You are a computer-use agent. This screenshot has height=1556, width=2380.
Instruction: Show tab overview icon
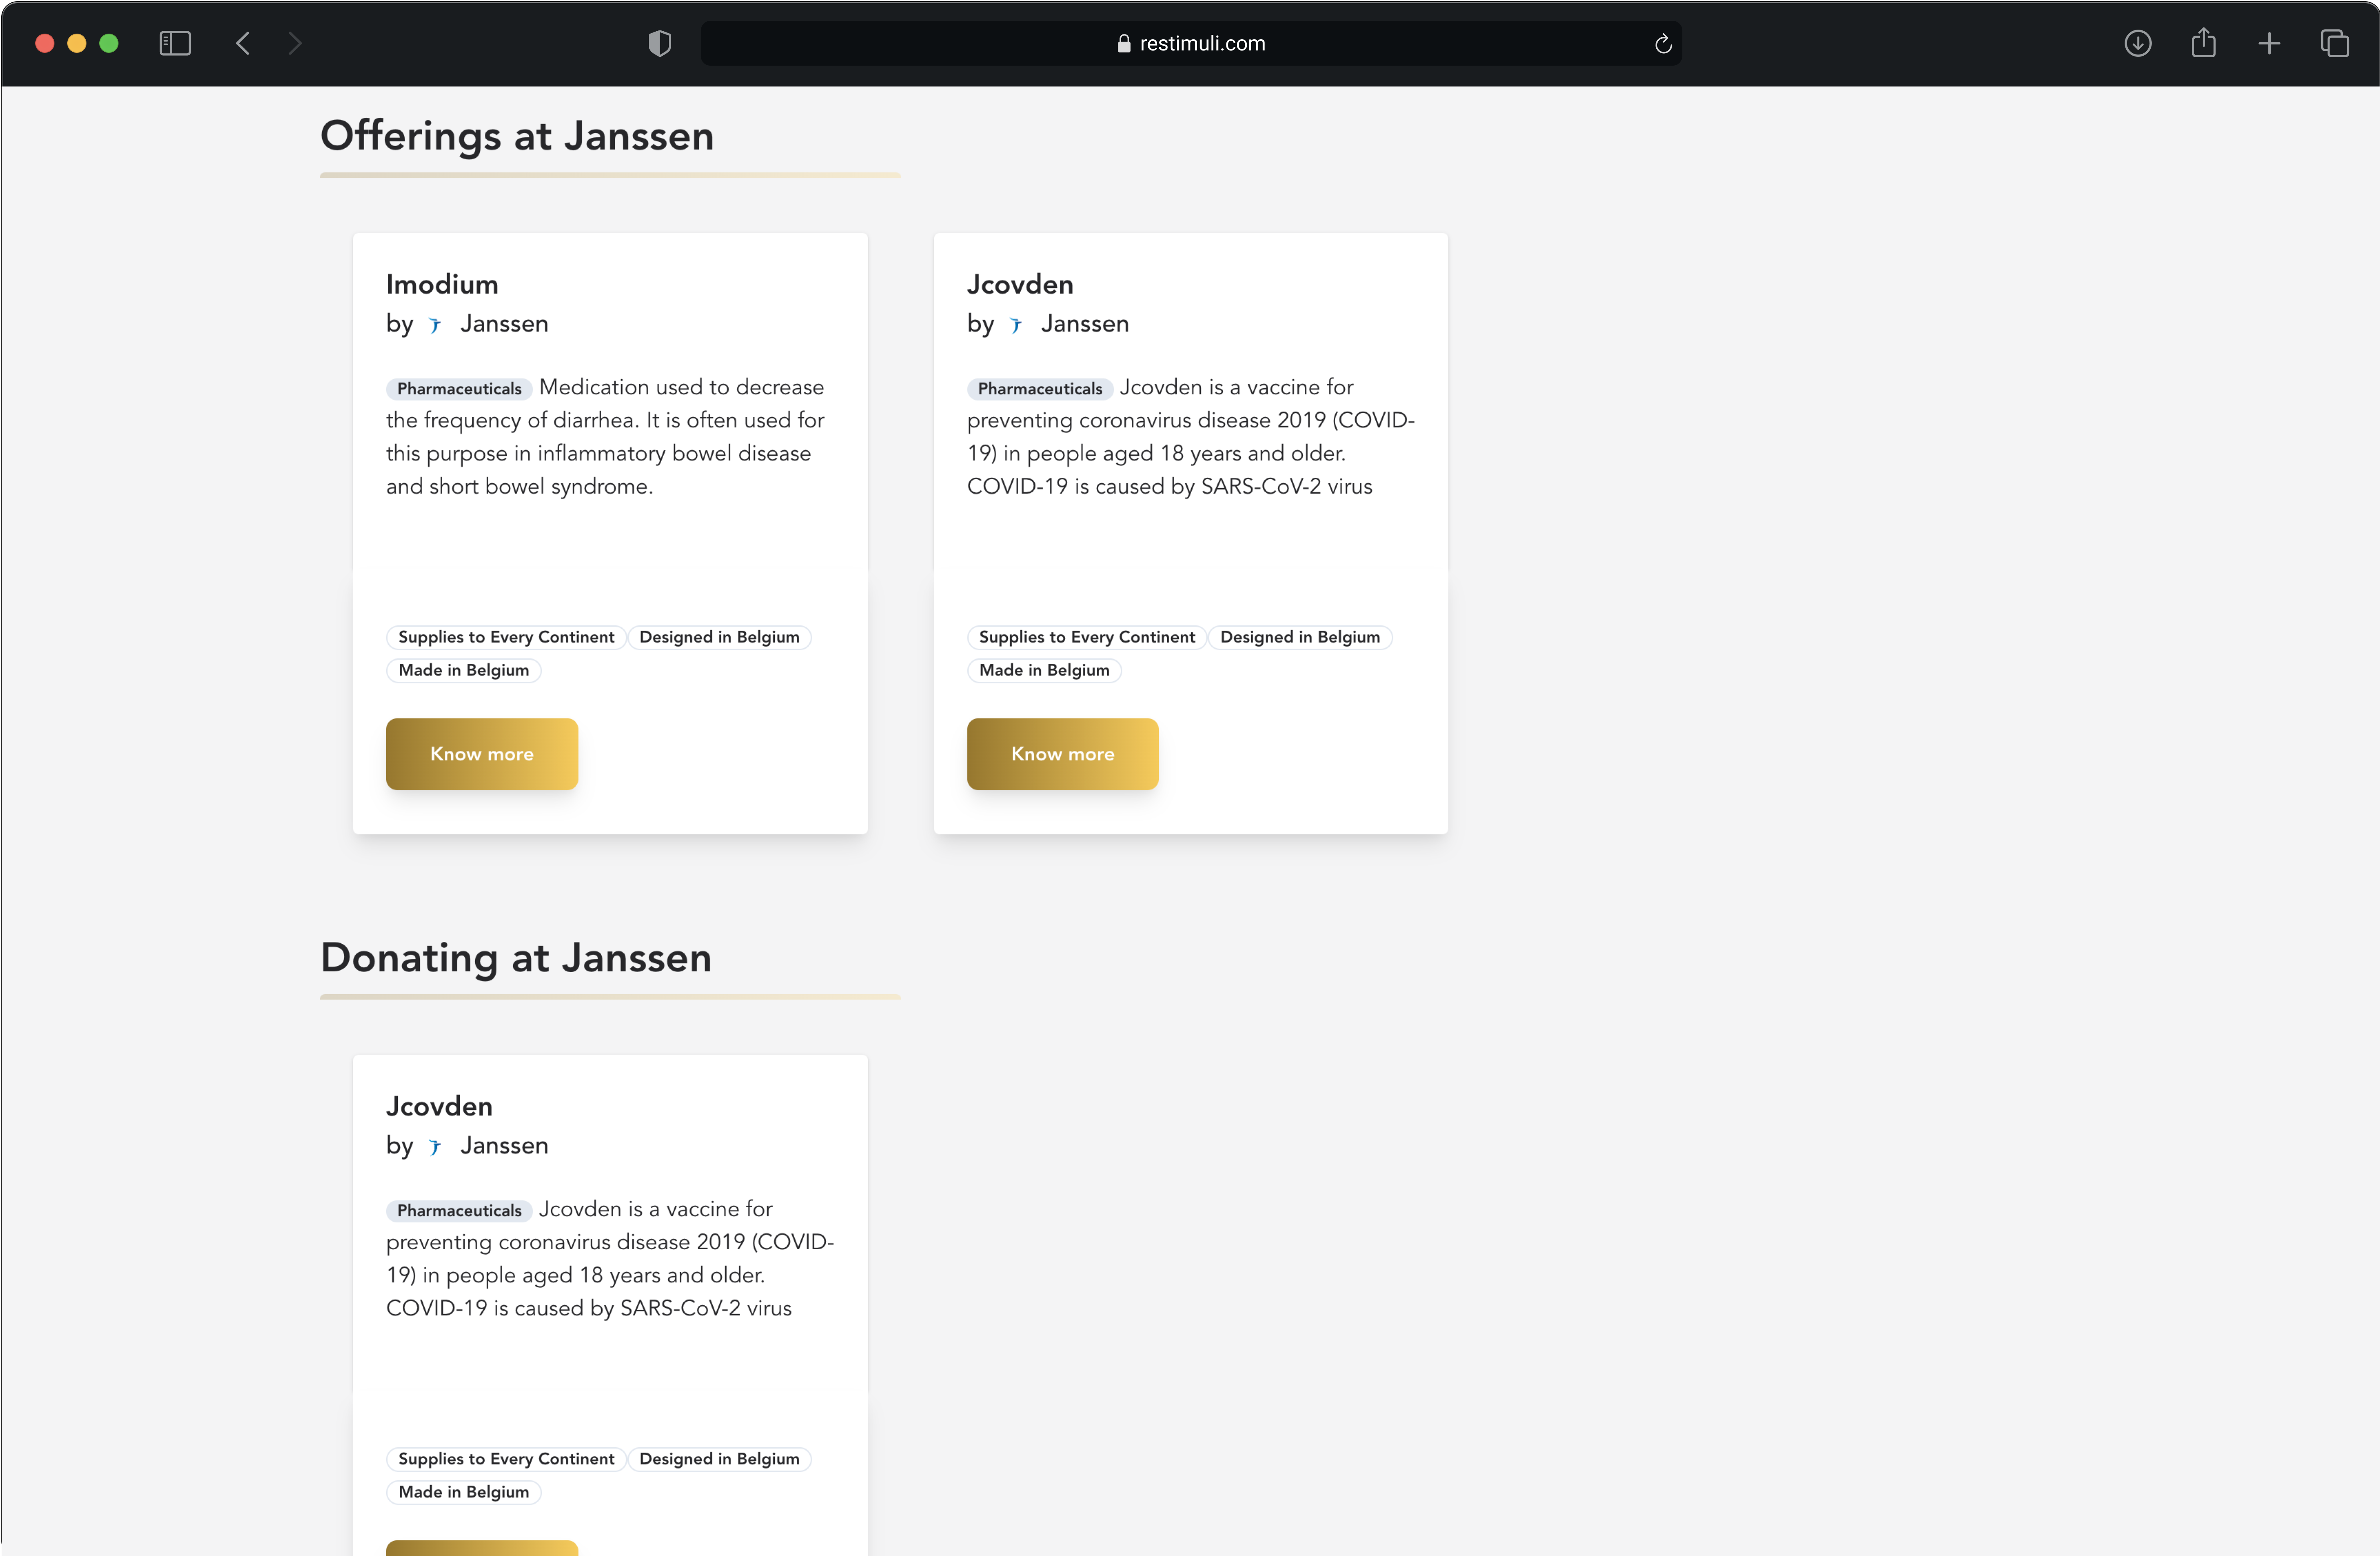tap(2335, 43)
